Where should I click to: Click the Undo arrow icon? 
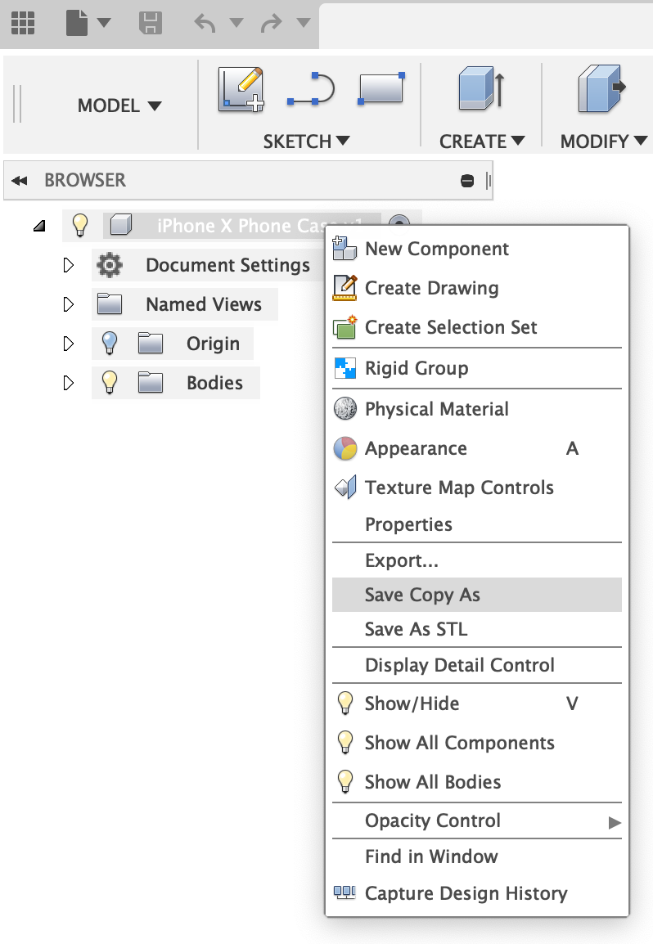point(205,24)
